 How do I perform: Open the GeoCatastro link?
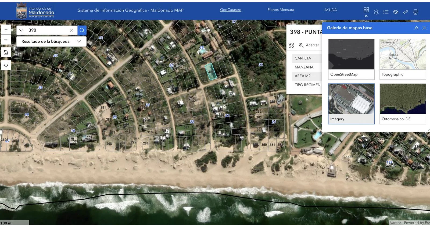(231, 10)
